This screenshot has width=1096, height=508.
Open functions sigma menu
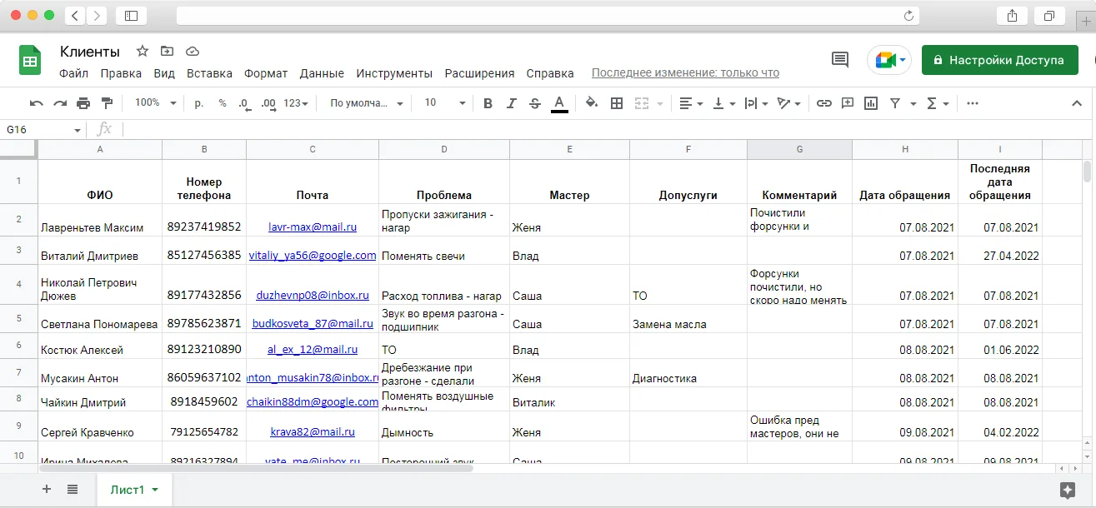938,103
